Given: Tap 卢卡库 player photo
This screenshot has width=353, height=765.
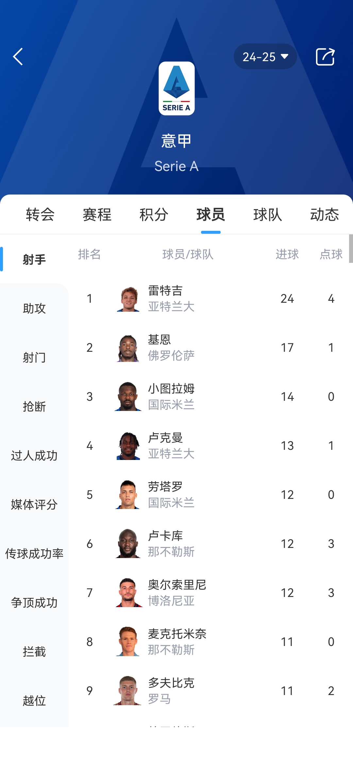Looking at the screenshot, I should 128,544.
